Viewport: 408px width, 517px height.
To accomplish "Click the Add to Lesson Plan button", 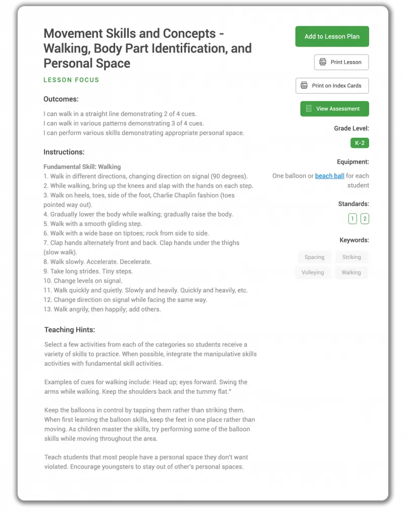I will click(x=332, y=36).
